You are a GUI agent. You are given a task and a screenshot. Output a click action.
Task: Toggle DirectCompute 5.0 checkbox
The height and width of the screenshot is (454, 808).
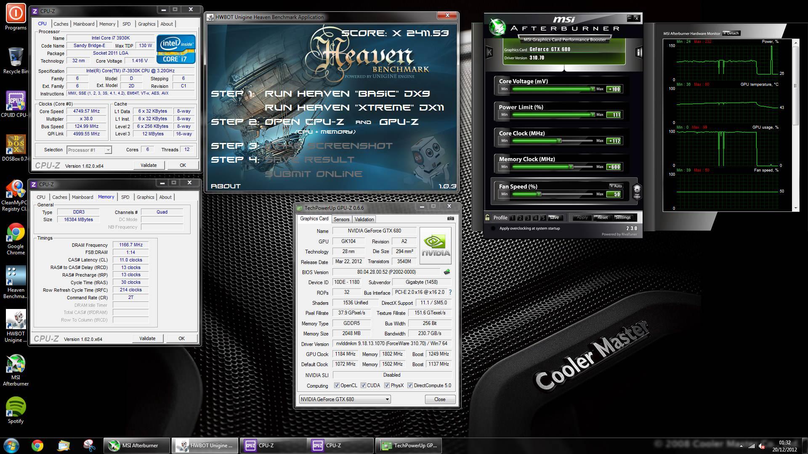click(410, 385)
